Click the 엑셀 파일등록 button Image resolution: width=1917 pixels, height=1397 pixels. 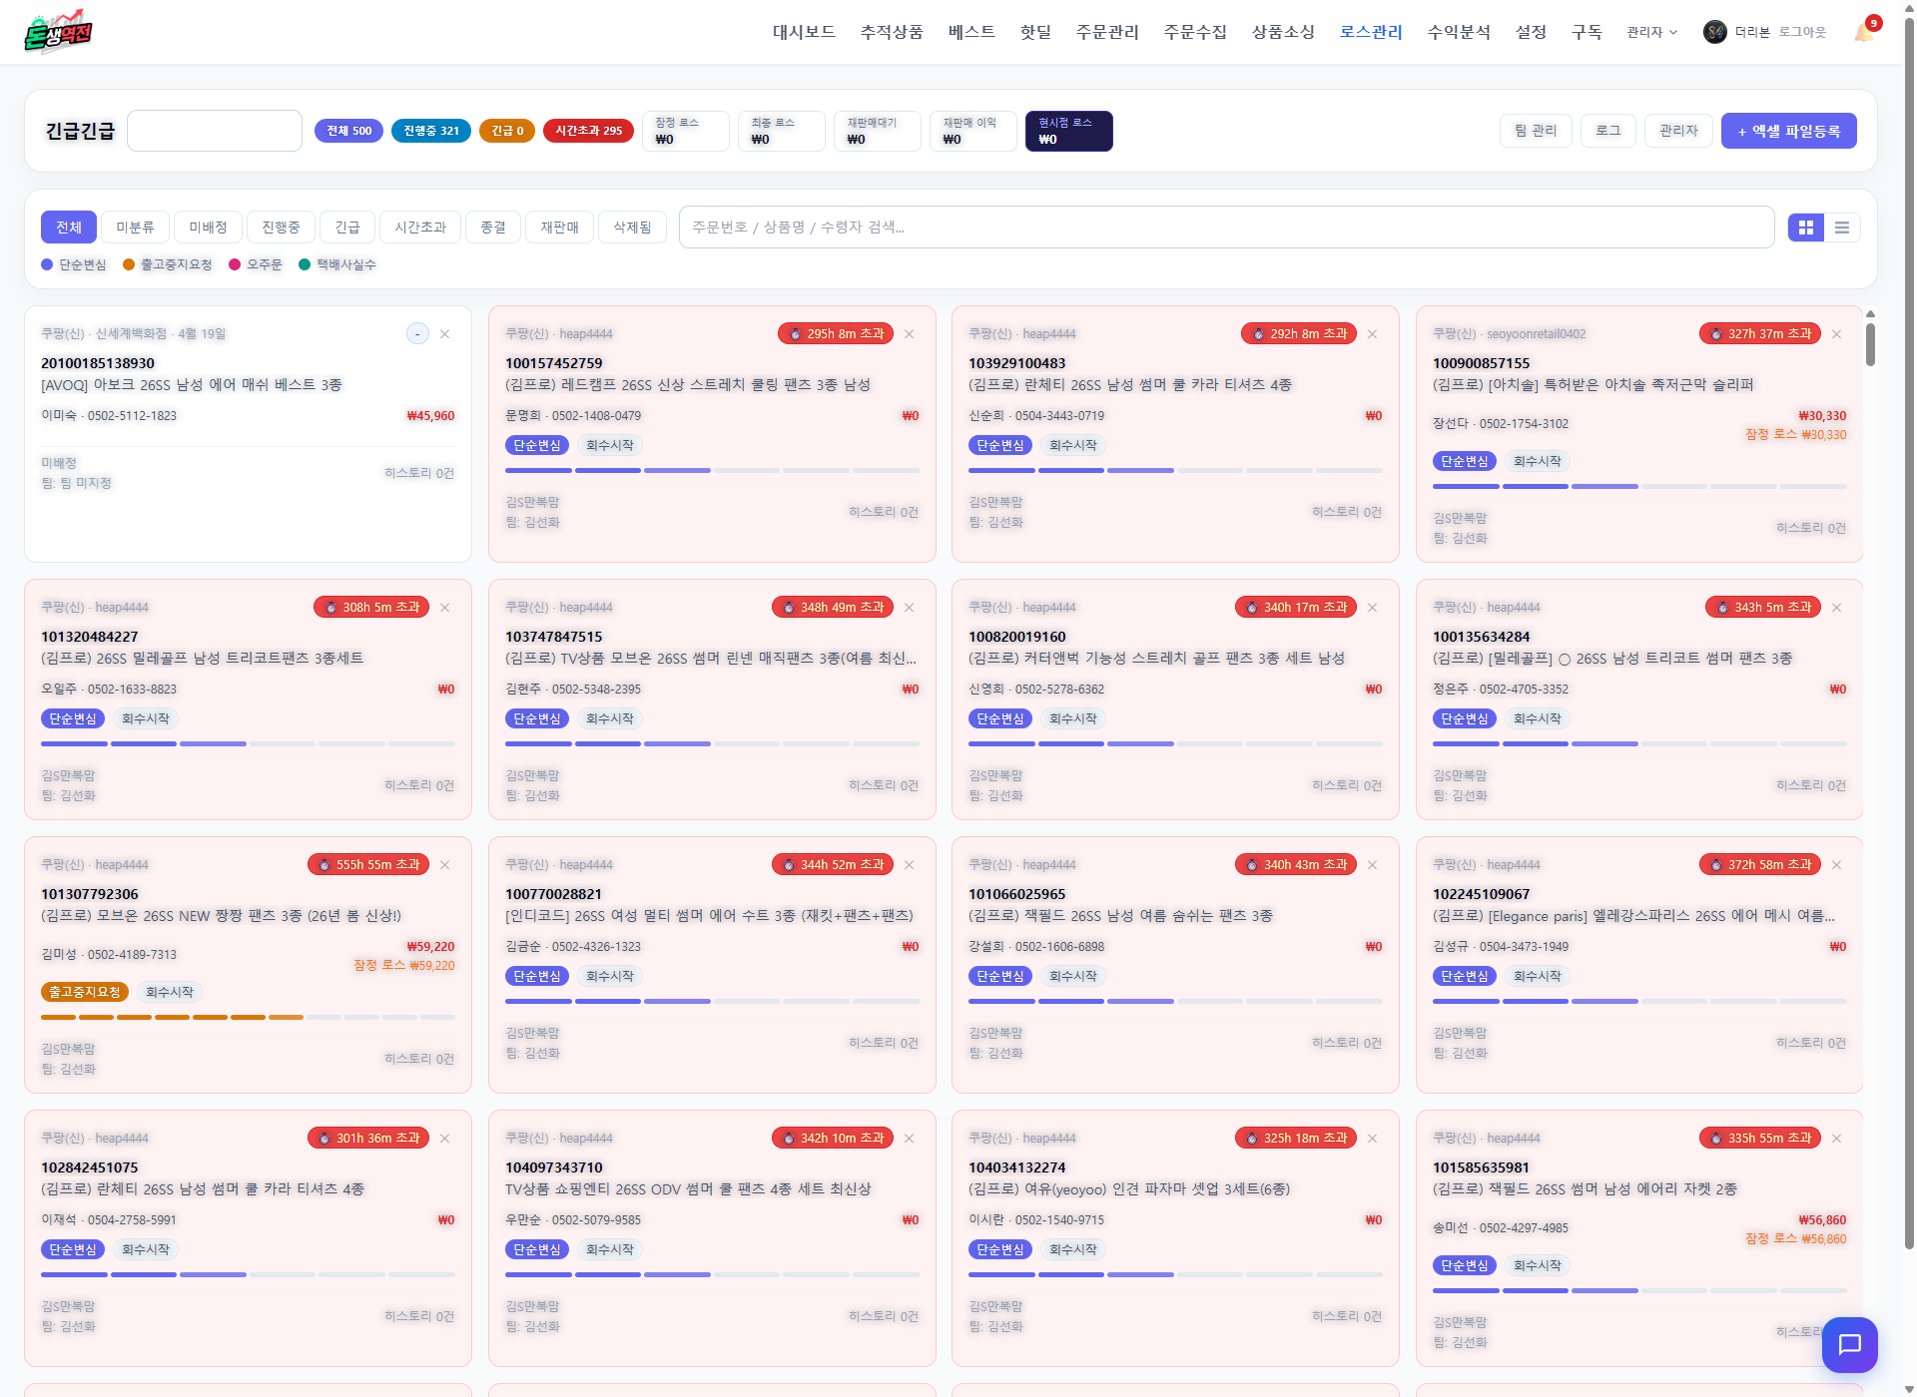[1788, 131]
